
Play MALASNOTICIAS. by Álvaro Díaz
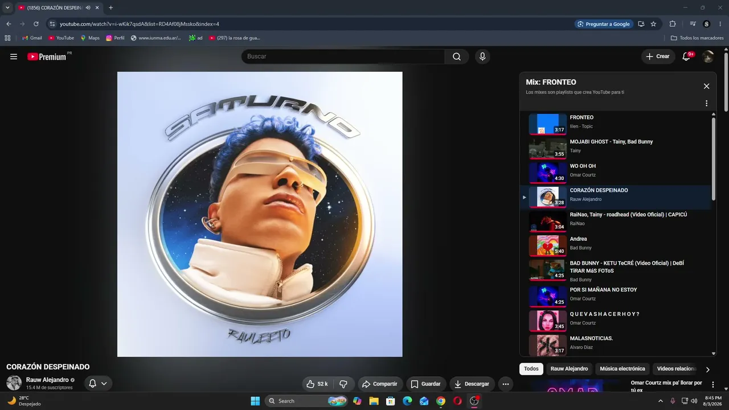pos(616,345)
